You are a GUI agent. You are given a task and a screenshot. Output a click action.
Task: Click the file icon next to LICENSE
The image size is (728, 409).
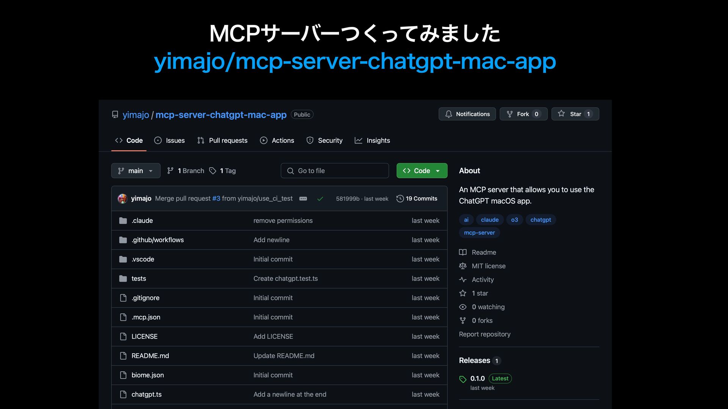(123, 336)
